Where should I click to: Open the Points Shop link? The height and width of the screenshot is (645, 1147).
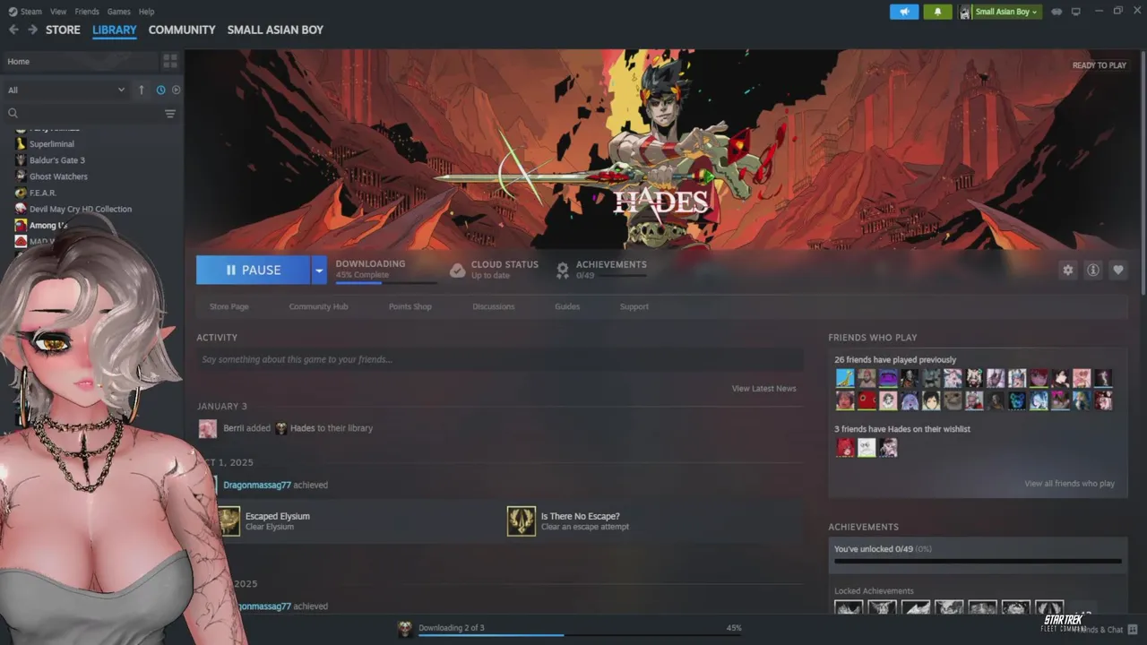410,306
